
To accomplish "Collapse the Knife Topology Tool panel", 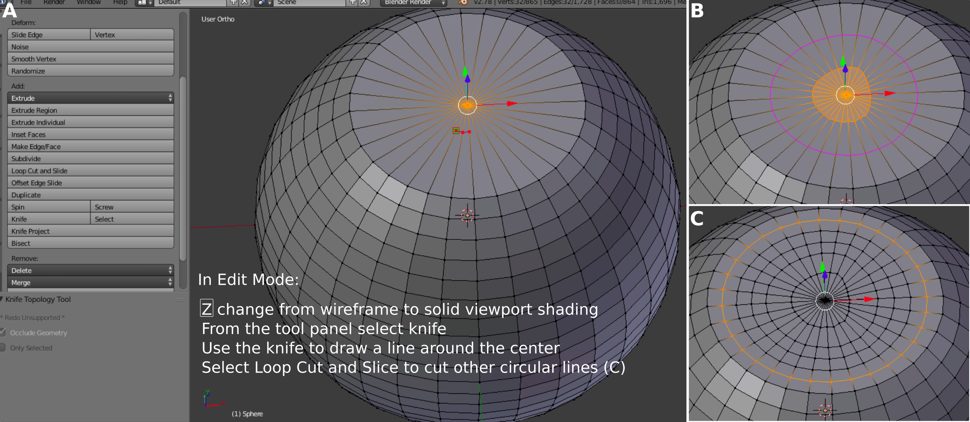I will 2,299.
